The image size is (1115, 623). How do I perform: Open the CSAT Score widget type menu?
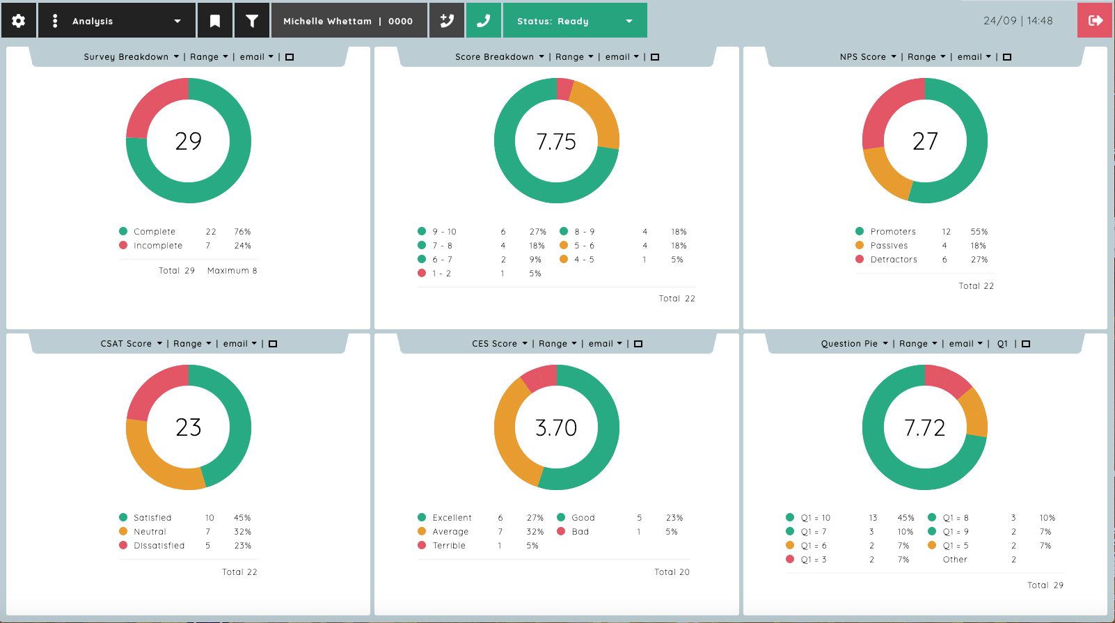coord(132,344)
